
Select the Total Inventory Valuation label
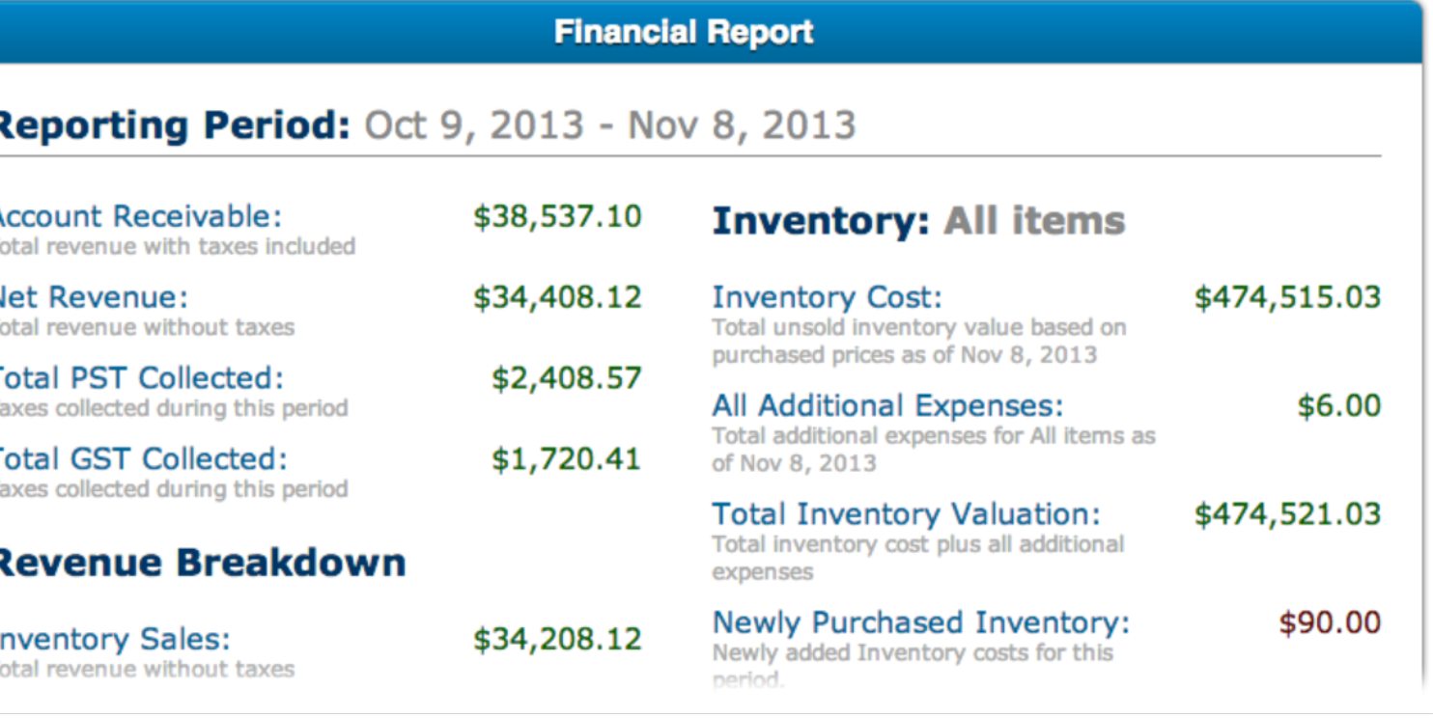tap(906, 513)
